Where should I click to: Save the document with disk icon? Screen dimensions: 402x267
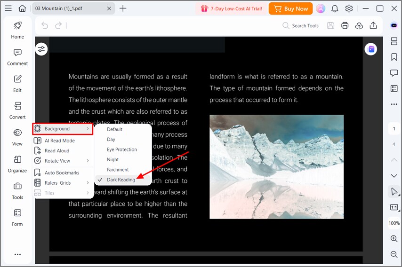[x=331, y=25]
